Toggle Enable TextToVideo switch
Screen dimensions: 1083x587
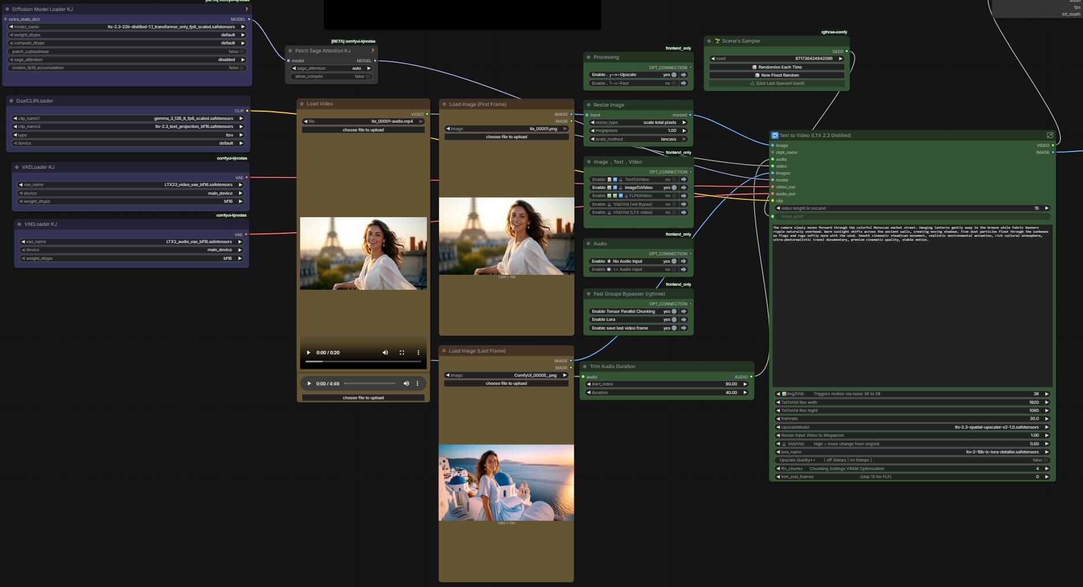click(674, 180)
